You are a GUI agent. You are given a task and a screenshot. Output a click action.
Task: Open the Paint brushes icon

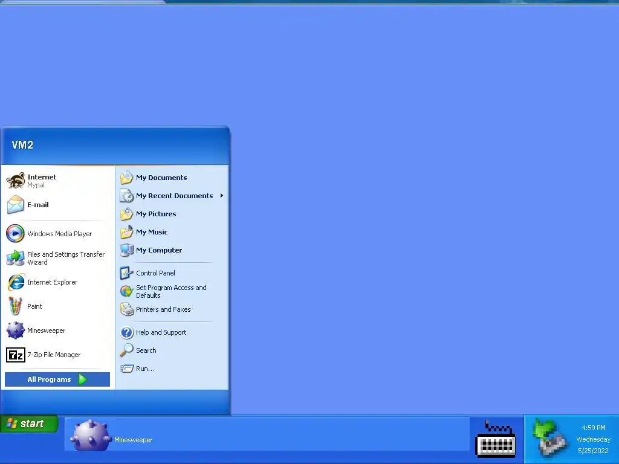[15, 306]
